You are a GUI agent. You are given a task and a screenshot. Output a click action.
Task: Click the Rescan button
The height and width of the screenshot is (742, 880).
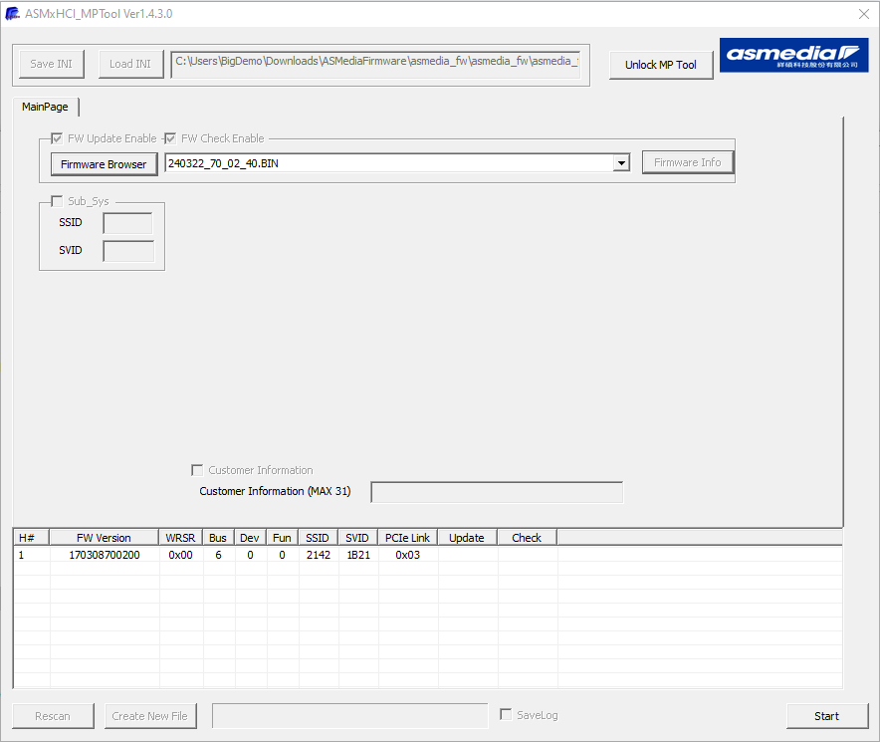point(53,715)
